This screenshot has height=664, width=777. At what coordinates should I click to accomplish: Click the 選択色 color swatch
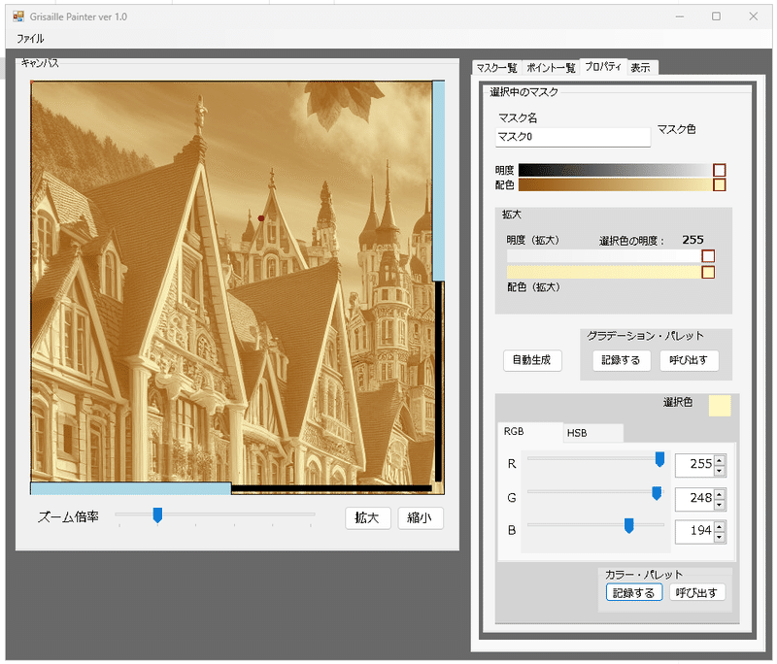720,406
